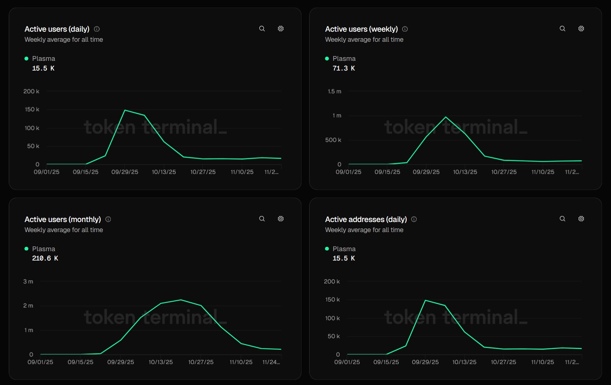This screenshot has width=611, height=385.
Task: Toggle Plasma legend dot in daily users chart
Action: [26, 59]
